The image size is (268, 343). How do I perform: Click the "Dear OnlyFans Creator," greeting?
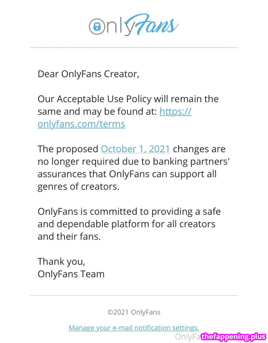click(x=88, y=74)
